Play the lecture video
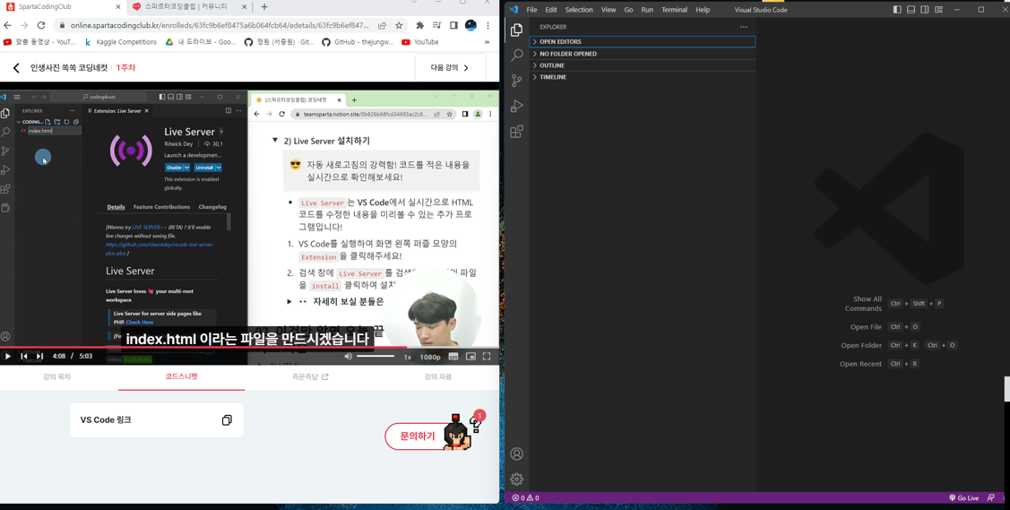 (x=8, y=356)
